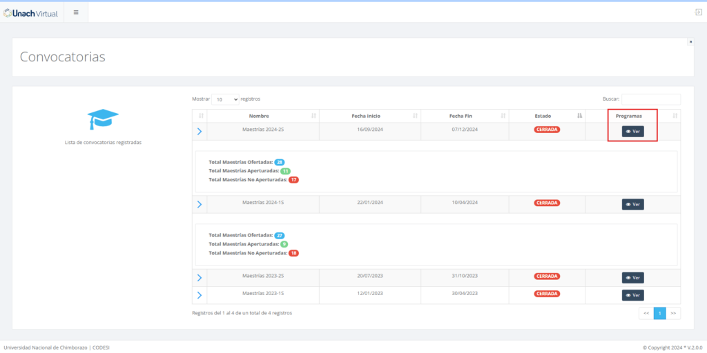Click the logout icon in top bar

(698, 12)
